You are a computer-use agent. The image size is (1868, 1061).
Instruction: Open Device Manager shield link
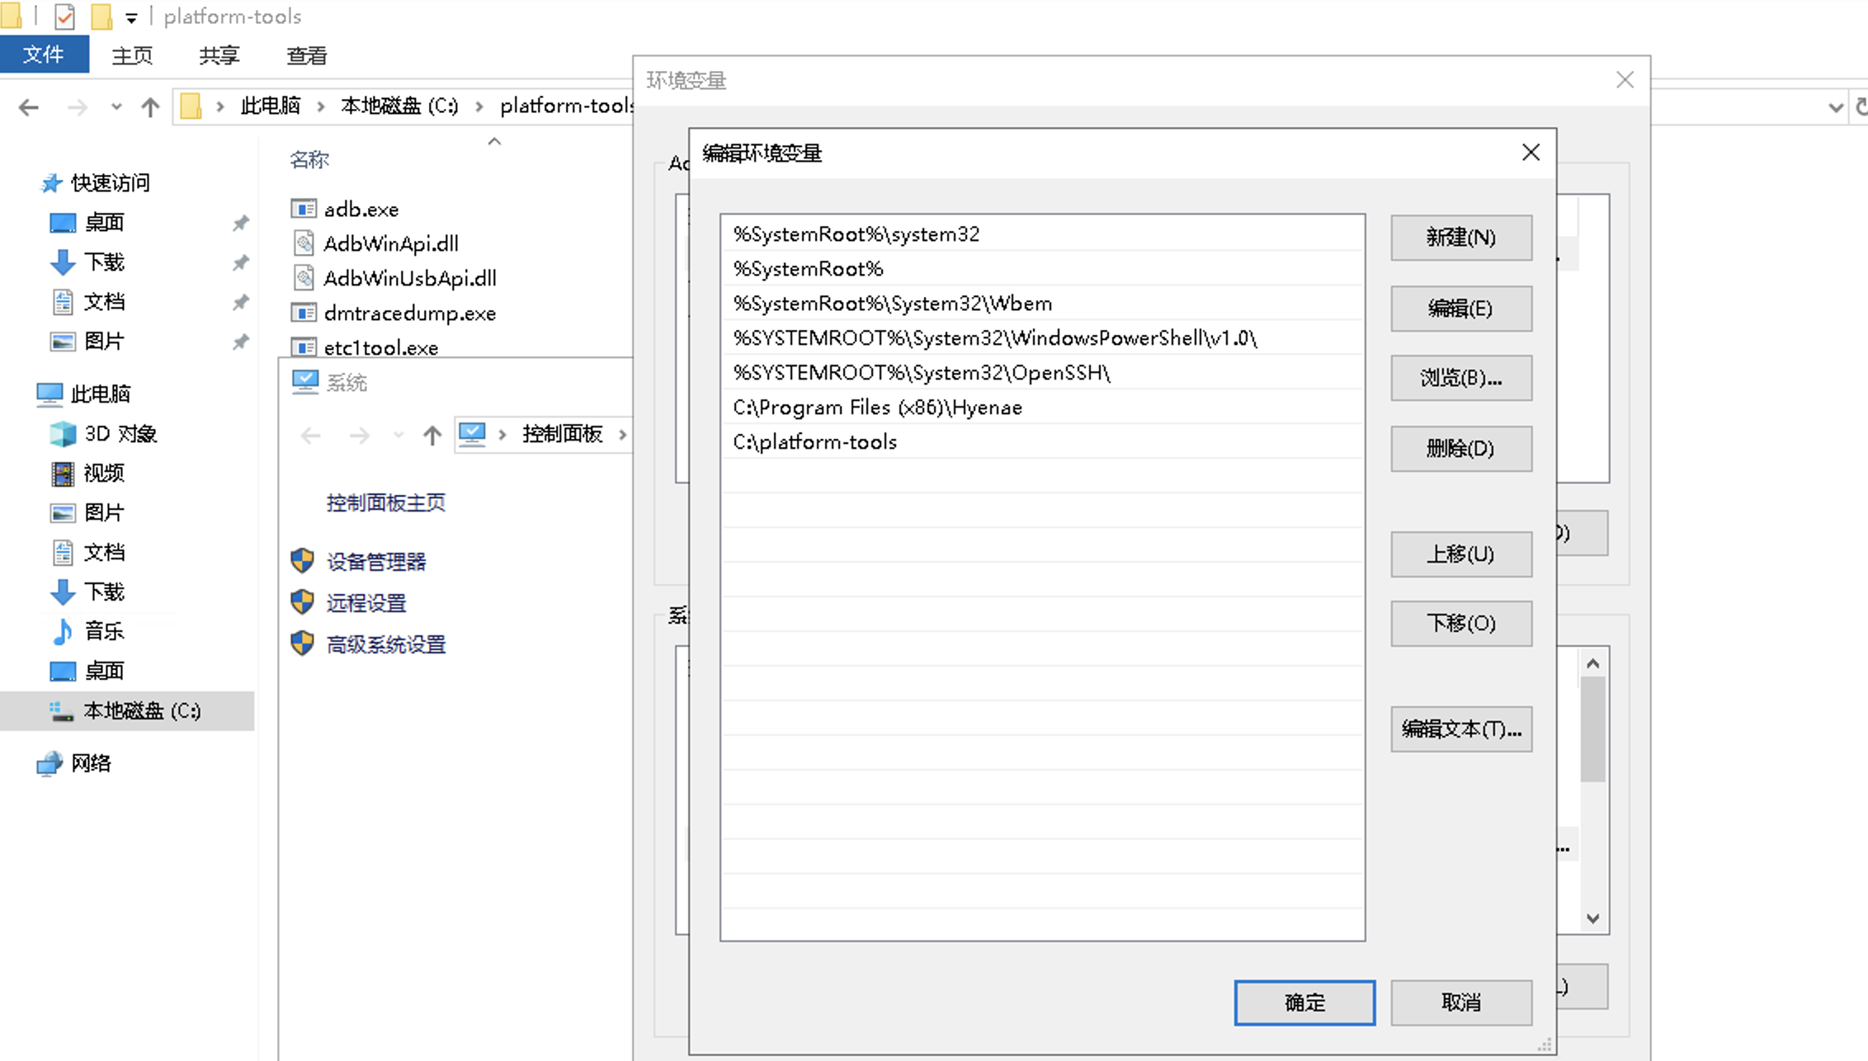pos(303,561)
